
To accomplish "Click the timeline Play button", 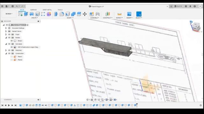I will (x=9, y=105).
